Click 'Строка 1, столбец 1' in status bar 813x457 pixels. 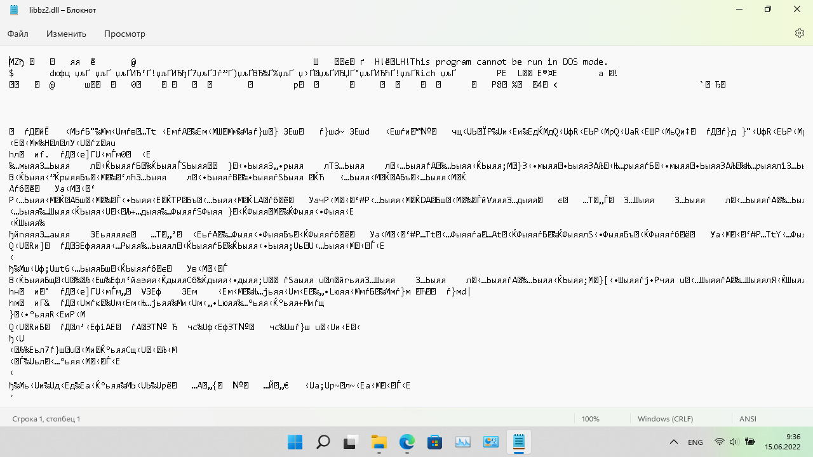pyautogui.click(x=46, y=419)
